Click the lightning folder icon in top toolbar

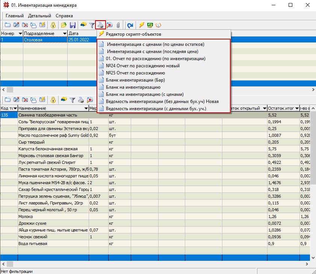click(42, 25)
